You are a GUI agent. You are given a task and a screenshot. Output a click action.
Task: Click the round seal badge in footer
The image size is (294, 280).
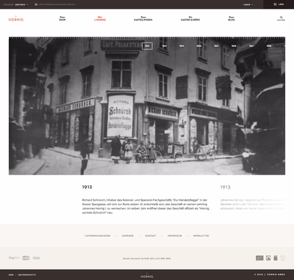tap(282, 258)
